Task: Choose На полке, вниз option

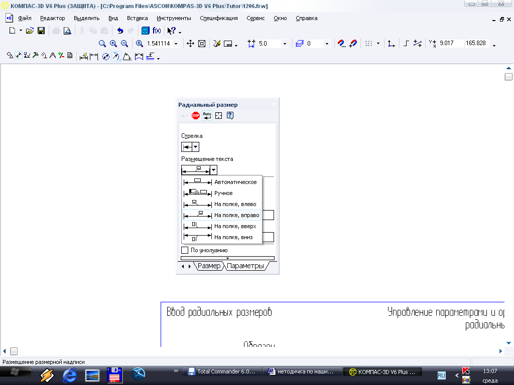Action: 221,237
